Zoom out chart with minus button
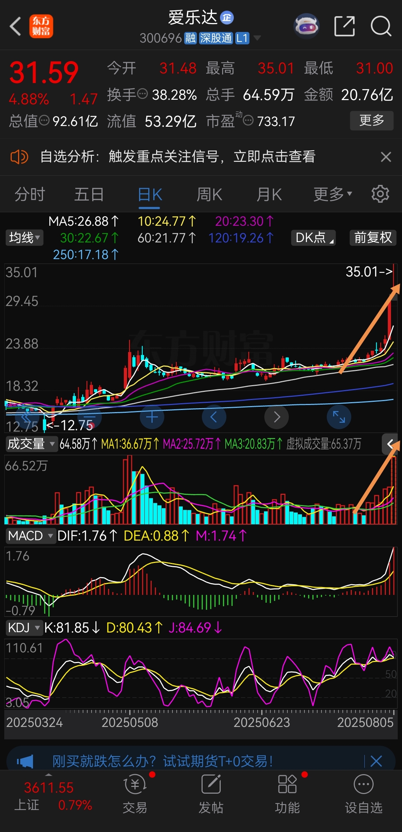 (x=89, y=417)
